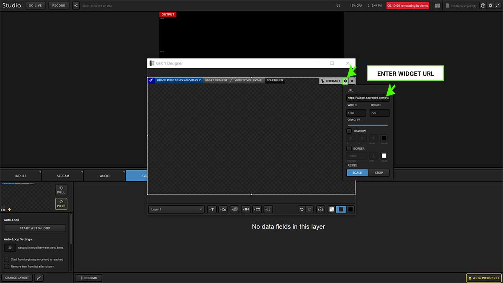Screen dimensions: 503x283
Task: Open Studio settings gear in top bar
Action: (x=490, y=5)
